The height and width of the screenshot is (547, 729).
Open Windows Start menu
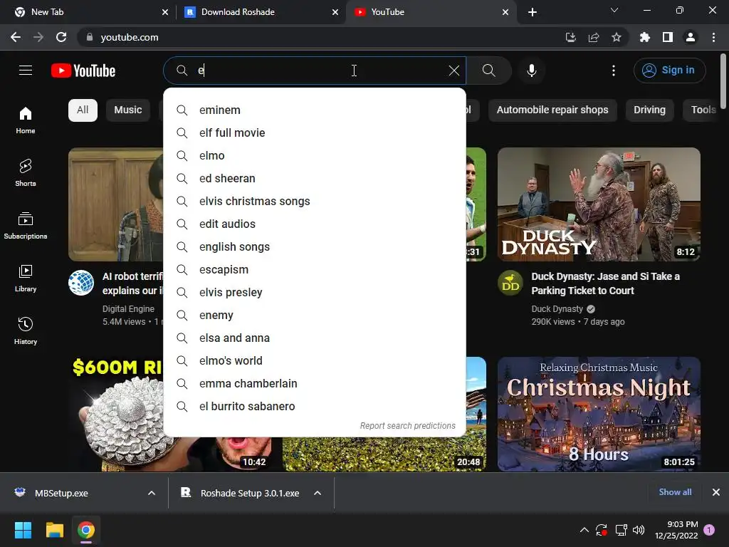click(x=23, y=530)
